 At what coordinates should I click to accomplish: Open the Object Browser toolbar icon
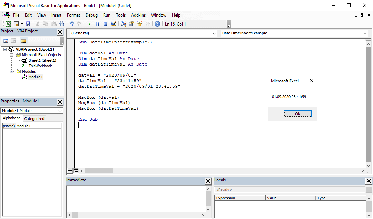pyautogui.click(x=139, y=24)
